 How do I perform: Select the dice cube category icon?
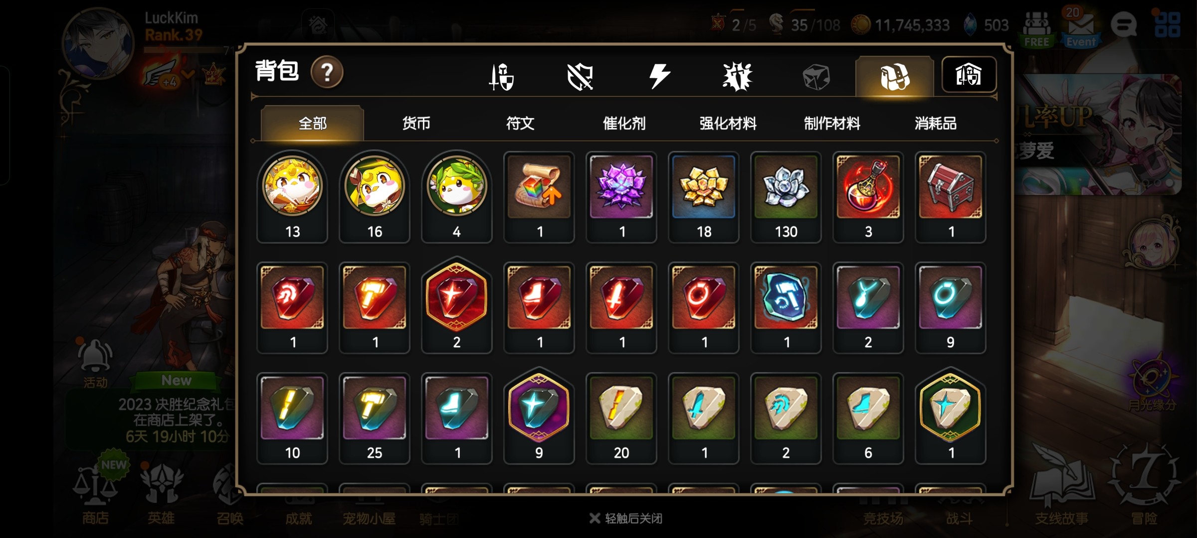[816, 77]
